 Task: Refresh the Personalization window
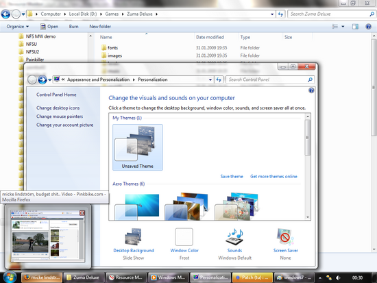(219, 79)
